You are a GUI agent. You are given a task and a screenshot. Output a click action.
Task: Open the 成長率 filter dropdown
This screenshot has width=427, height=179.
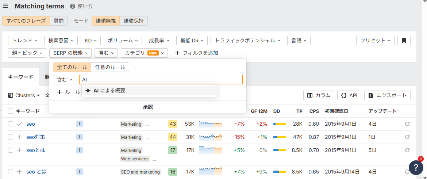click(159, 41)
